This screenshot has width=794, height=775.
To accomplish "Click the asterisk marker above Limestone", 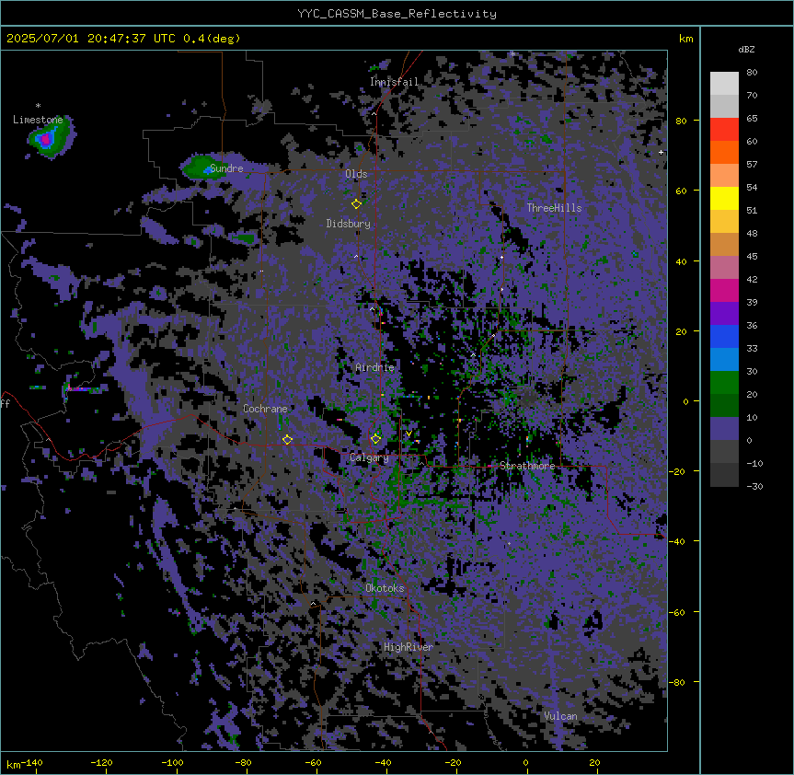I will pyautogui.click(x=38, y=106).
